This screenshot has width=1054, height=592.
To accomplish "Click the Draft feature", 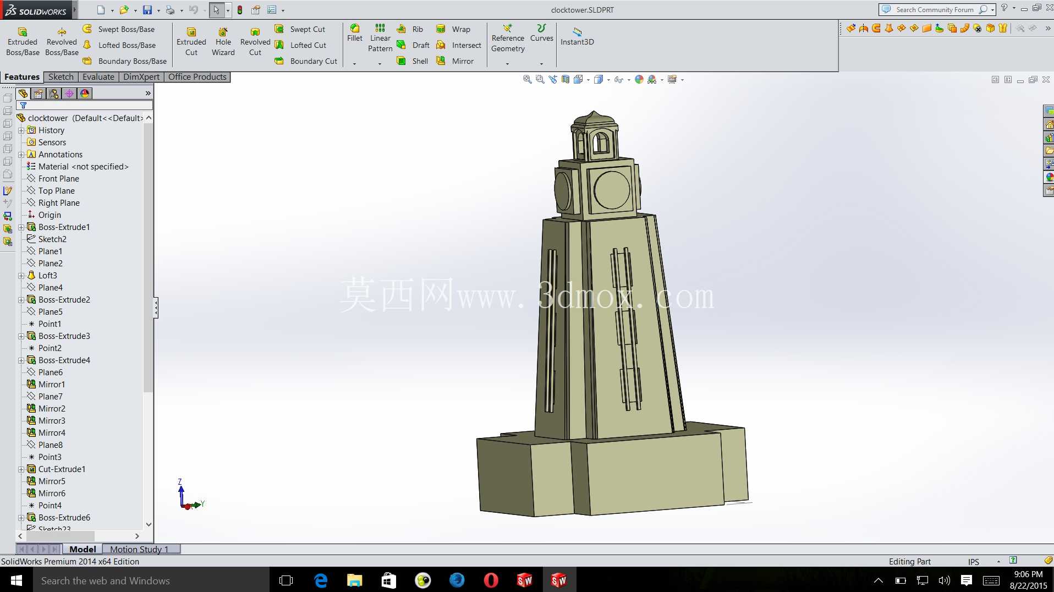I will tap(414, 45).
